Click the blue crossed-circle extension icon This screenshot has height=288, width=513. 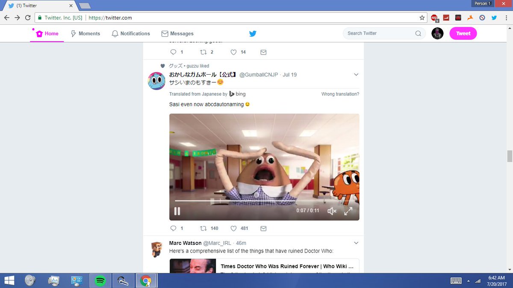pos(482,18)
